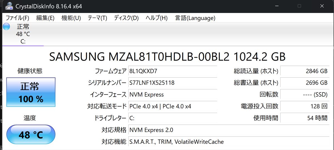334x150 pixels.
Task: Open the ディスク(D) menu
Action: 126,18
